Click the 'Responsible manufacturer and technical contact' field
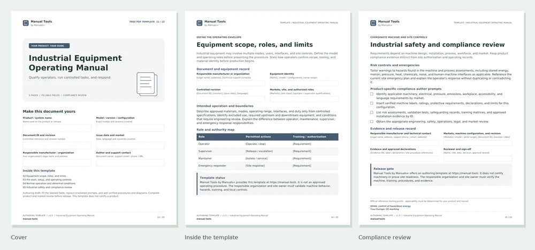 (x=404, y=143)
